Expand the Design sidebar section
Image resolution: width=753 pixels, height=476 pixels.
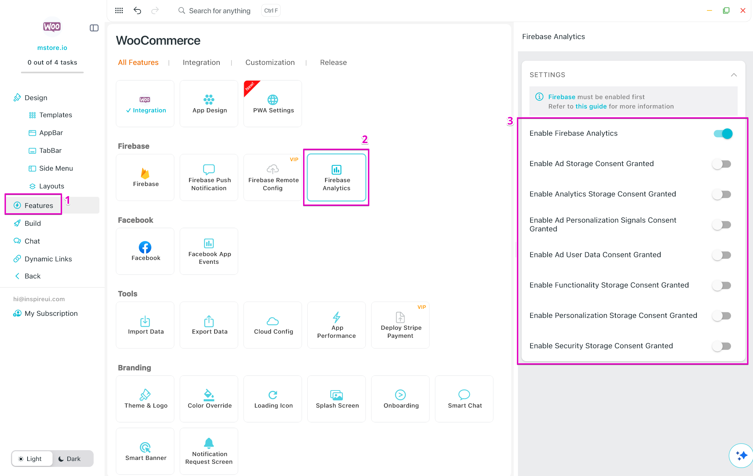(x=36, y=98)
